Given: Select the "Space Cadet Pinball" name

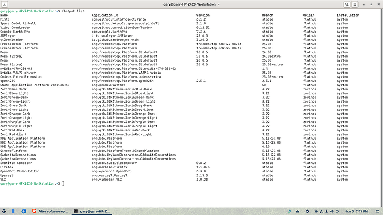Looking at the screenshot, I should pyautogui.click(x=18, y=23).
